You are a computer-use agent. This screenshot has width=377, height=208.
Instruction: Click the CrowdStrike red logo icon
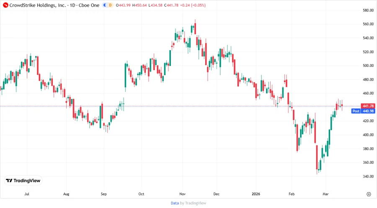click(5, 5)
